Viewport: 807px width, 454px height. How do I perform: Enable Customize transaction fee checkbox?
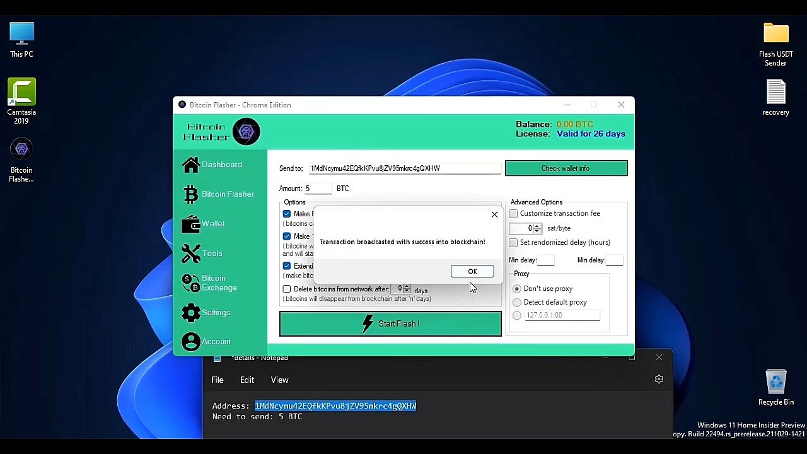click(x=513, y=214)
